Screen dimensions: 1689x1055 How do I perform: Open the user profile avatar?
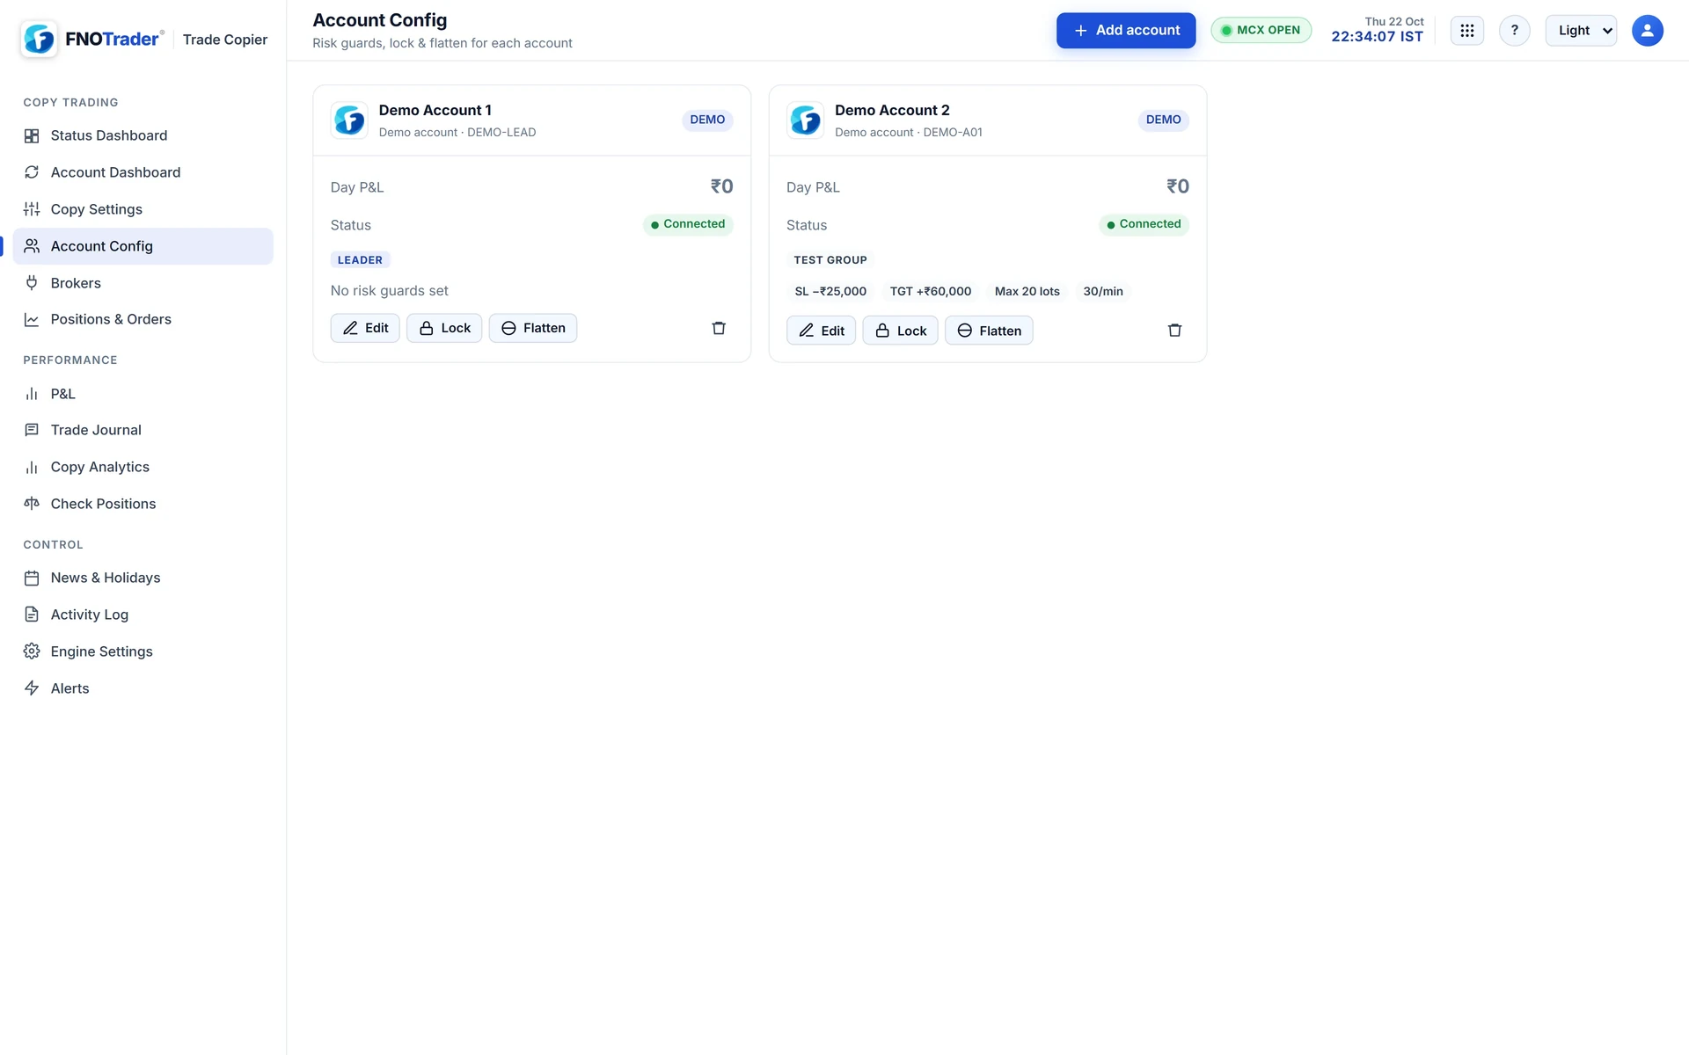tap(1647, 31)
